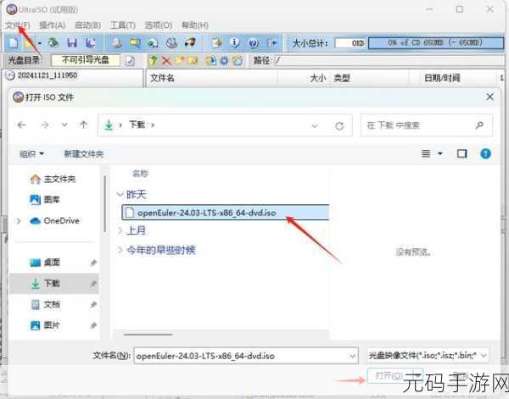
Task: Expand the 上月 file group
Action: pyautogui.click(x=120, y=230)
